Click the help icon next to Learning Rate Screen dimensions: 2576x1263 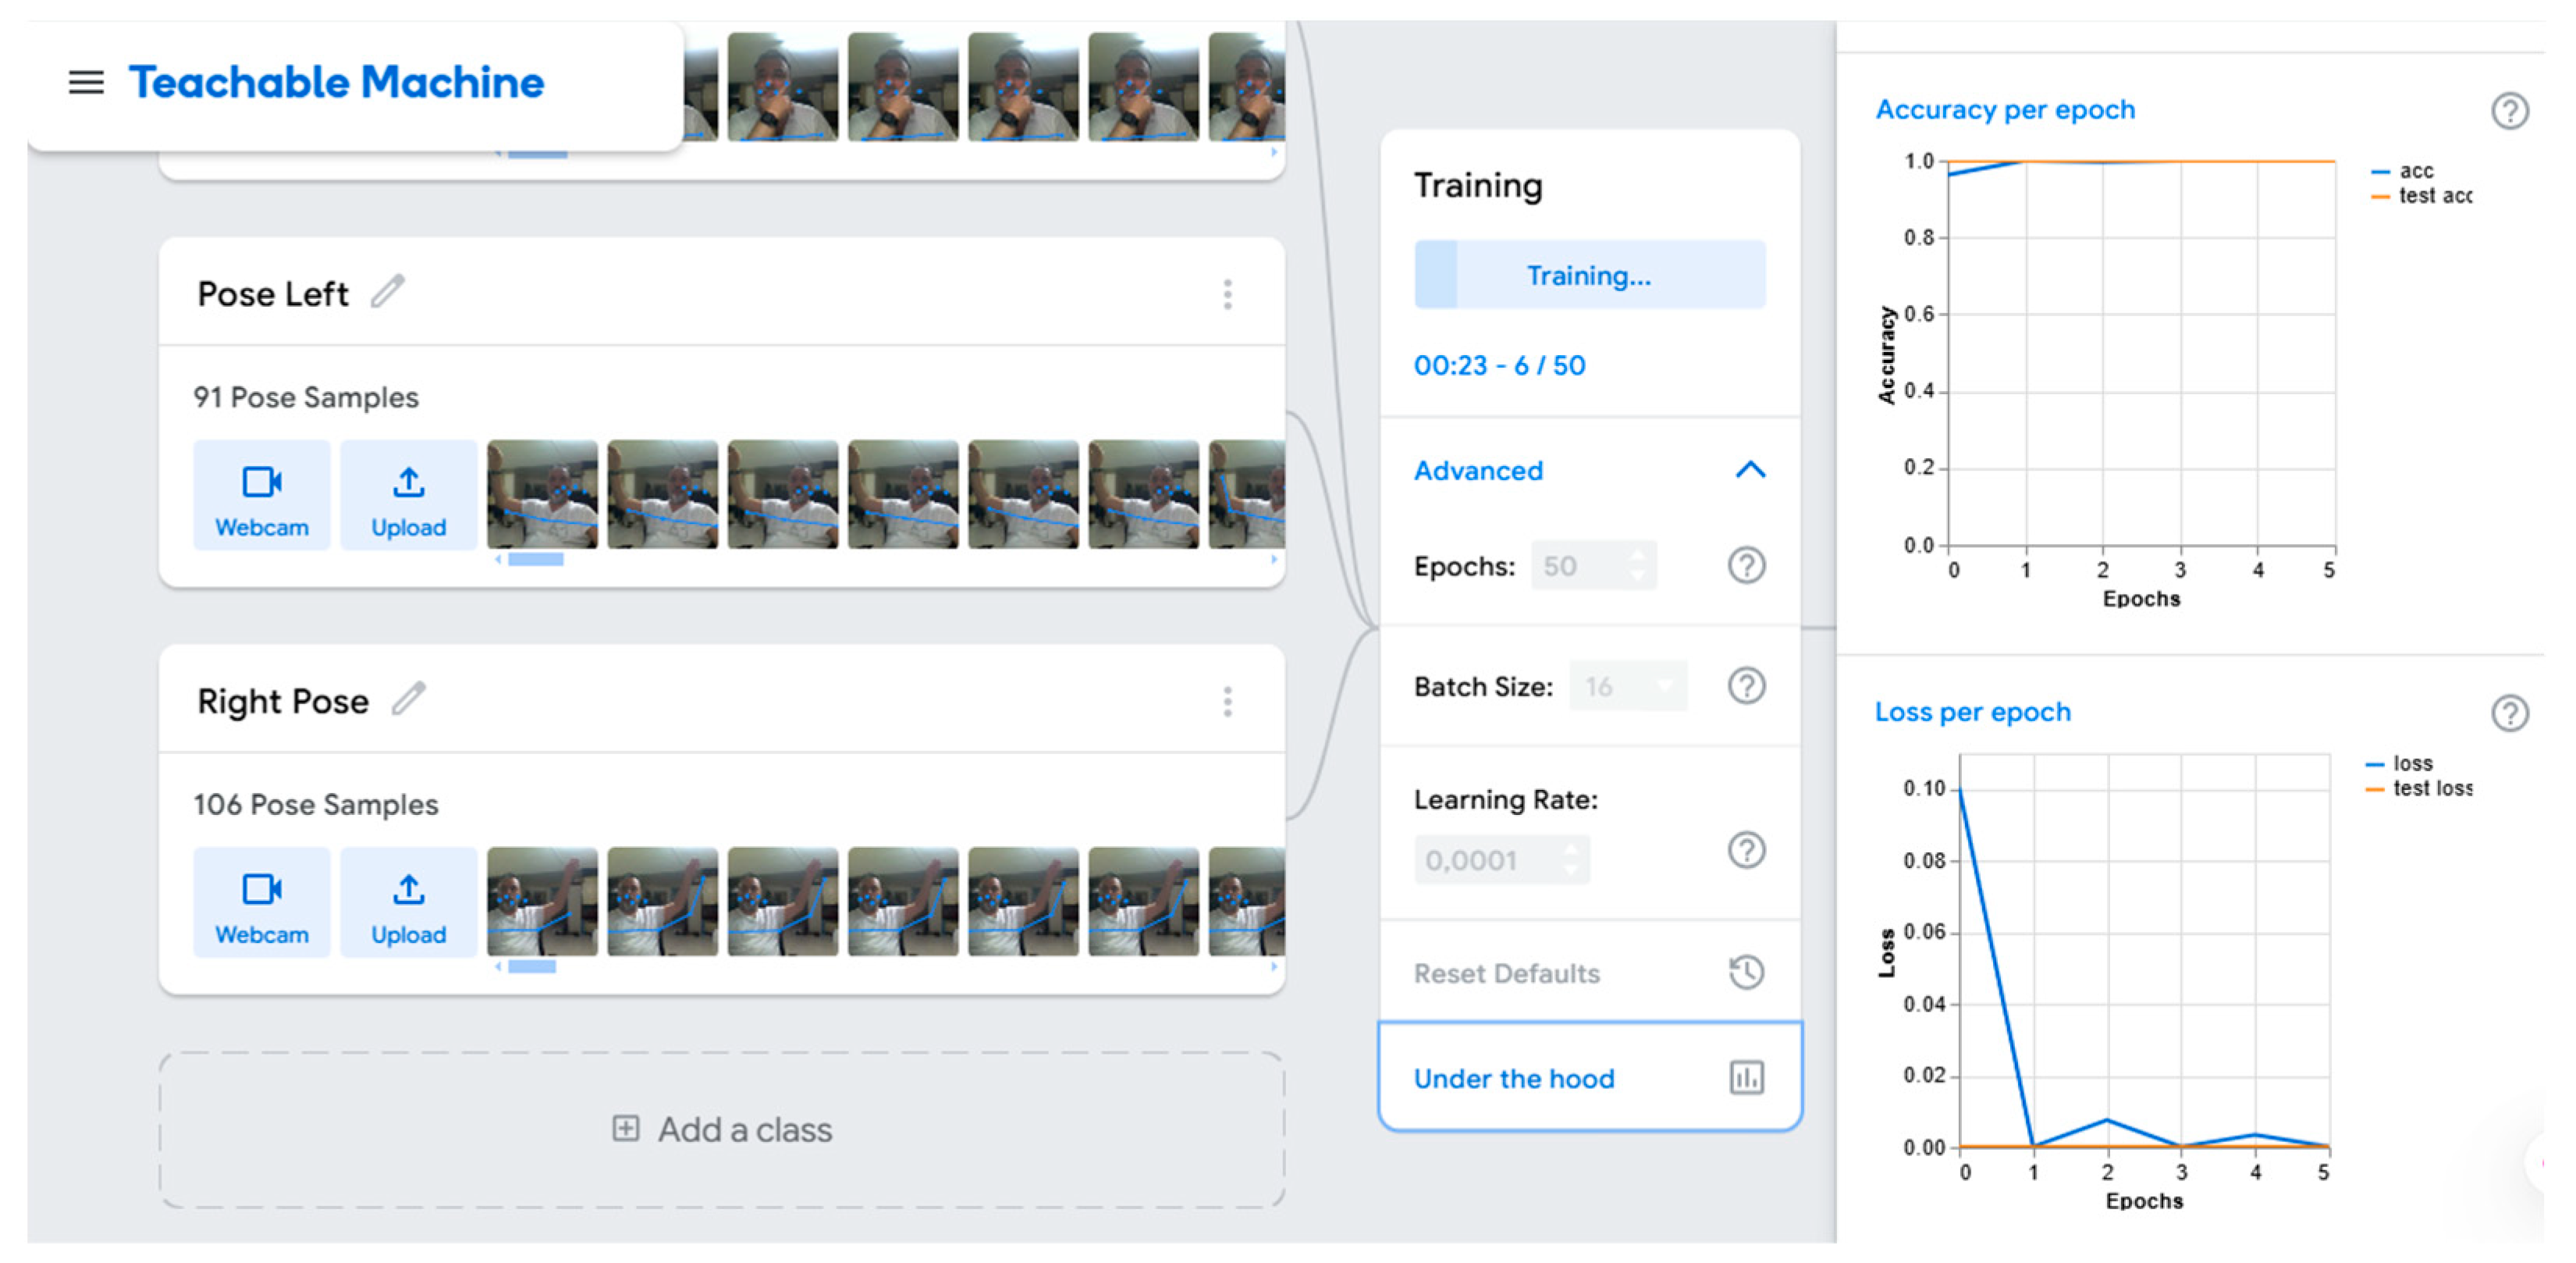1746,851
